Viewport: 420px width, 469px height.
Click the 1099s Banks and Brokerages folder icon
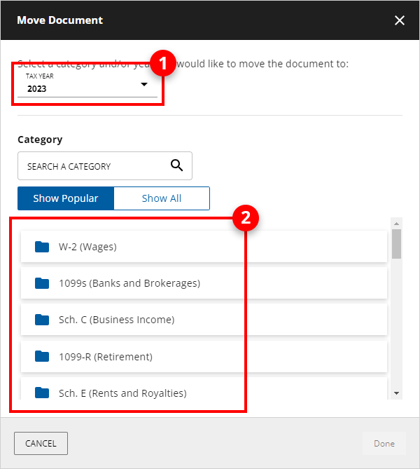[x=42, y=283]
